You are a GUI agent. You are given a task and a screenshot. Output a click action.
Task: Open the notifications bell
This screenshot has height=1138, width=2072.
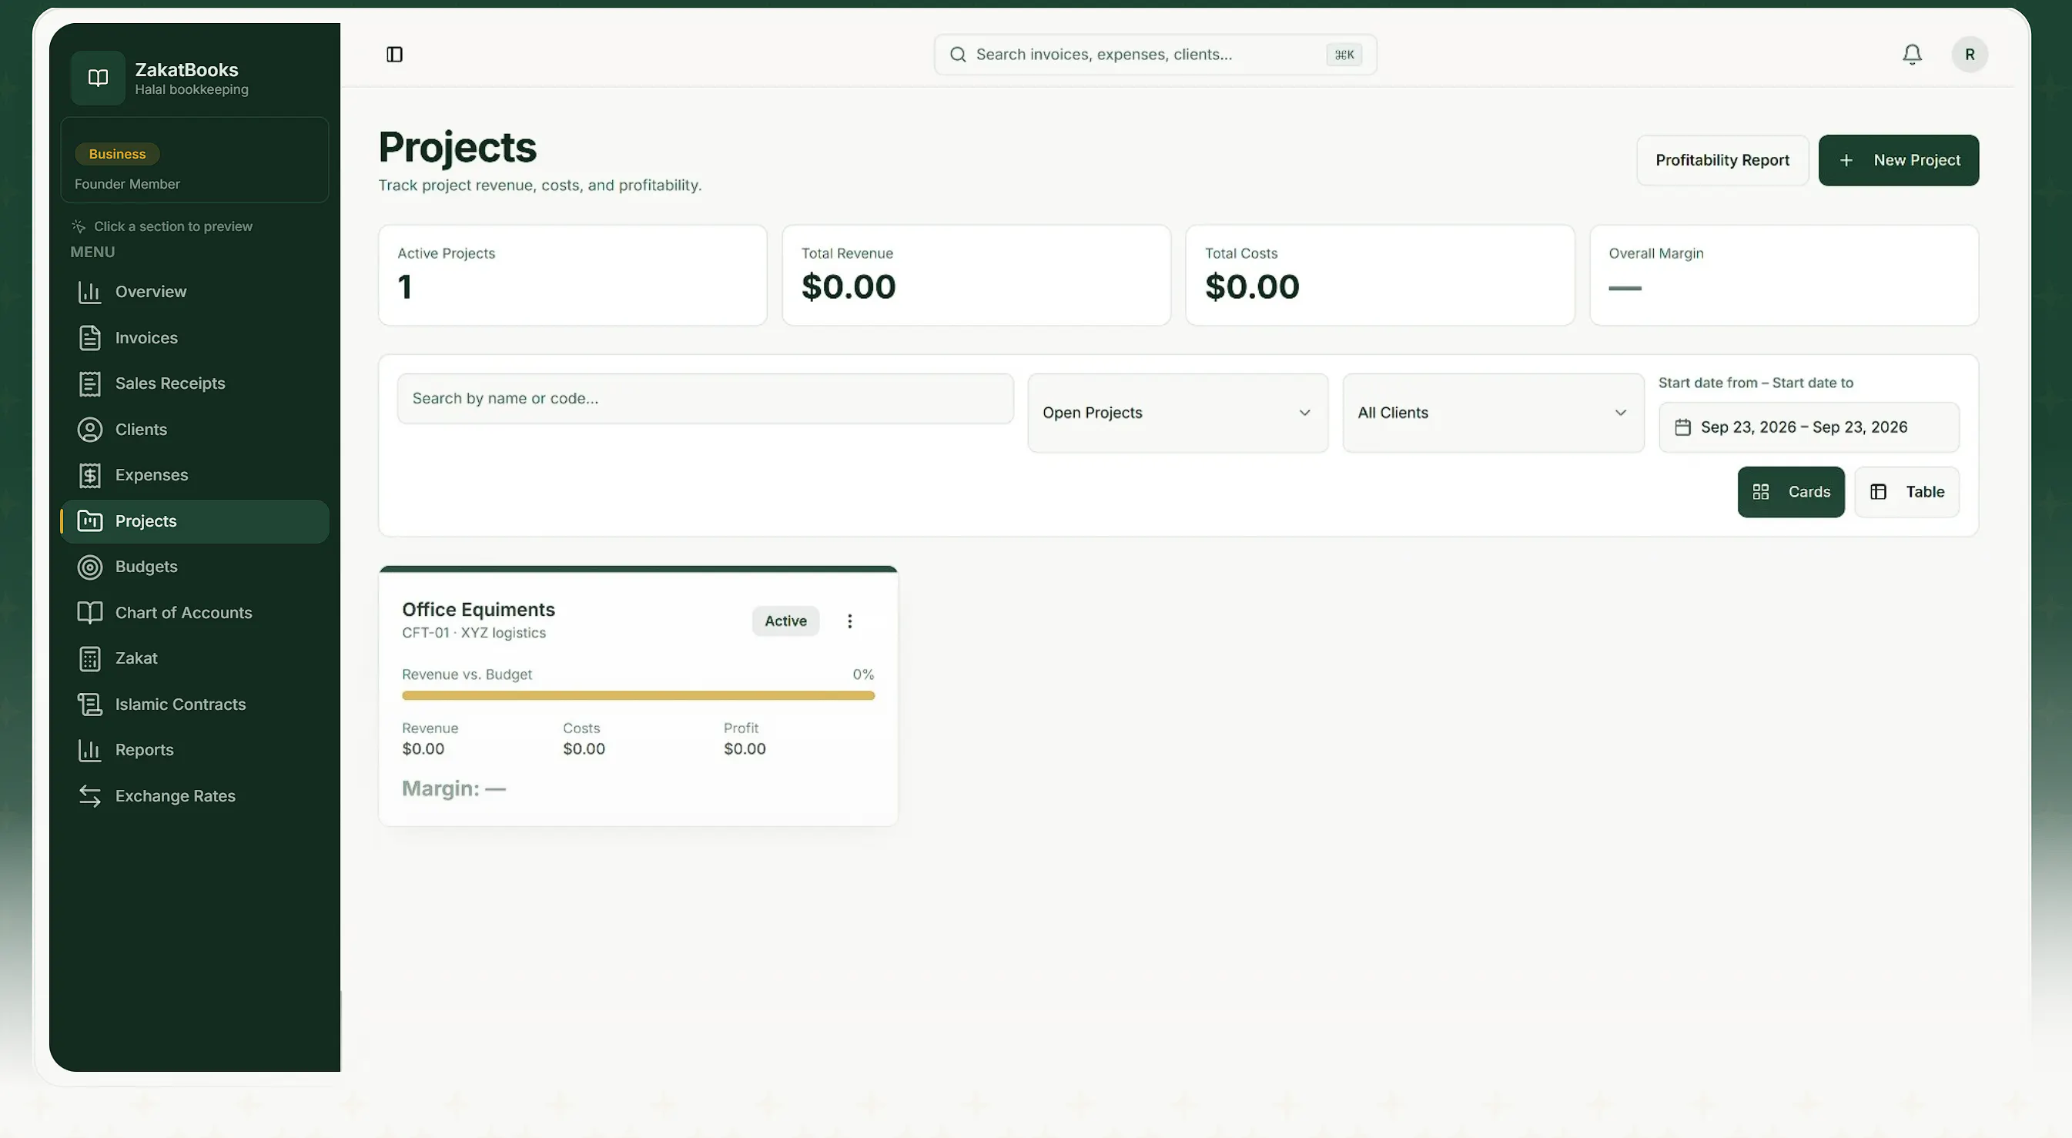(1912, 54)
